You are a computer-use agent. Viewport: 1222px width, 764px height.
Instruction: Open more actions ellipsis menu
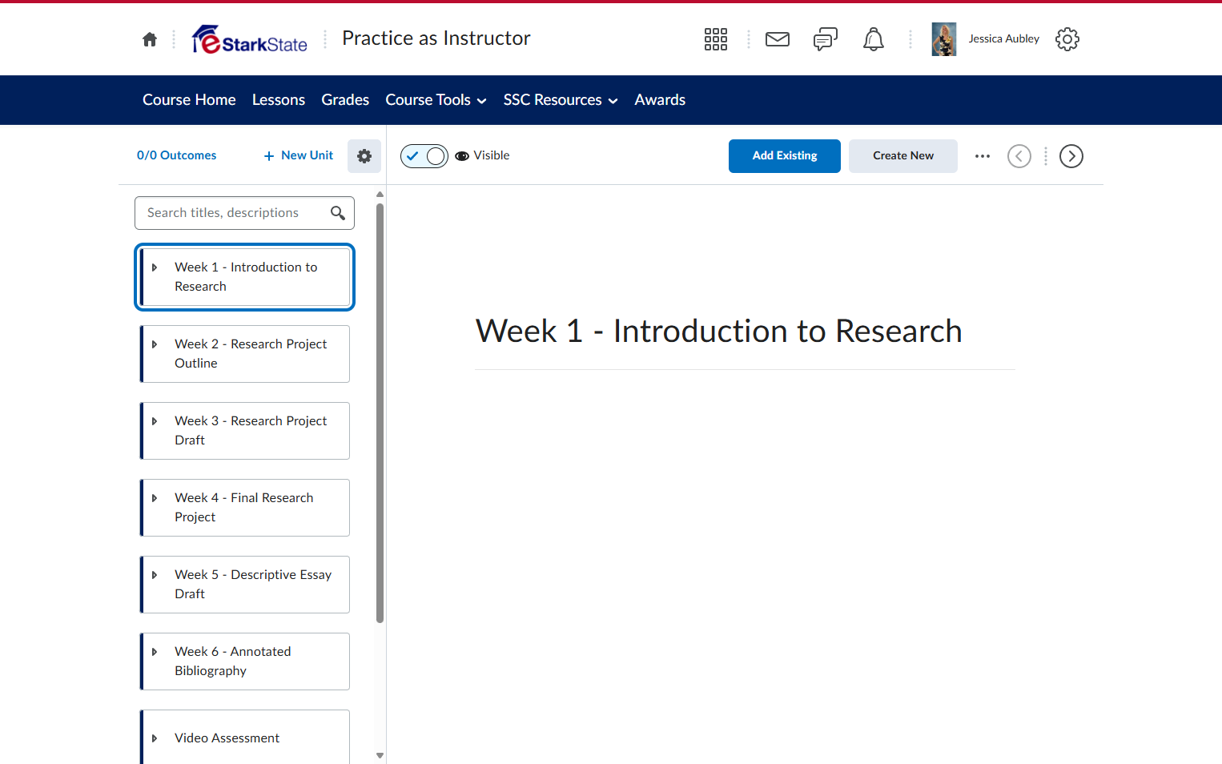[x=983, y=156]
